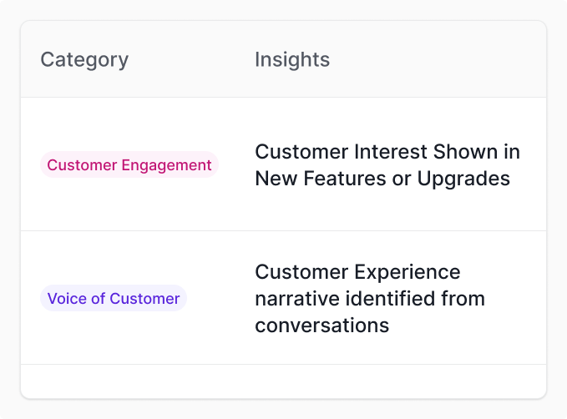Click the word "conversations" in the second insight
This screenshot has height=419, width=567.
click(x=322, y=326)
